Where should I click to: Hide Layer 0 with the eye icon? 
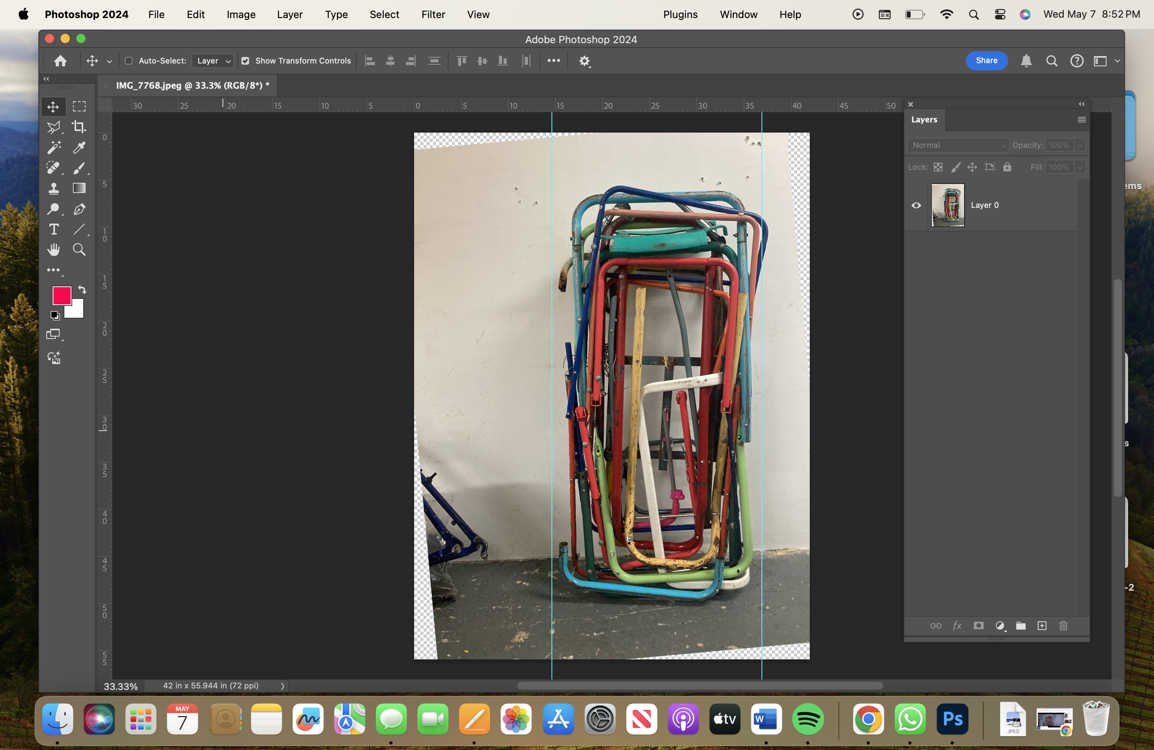(916, 206)
